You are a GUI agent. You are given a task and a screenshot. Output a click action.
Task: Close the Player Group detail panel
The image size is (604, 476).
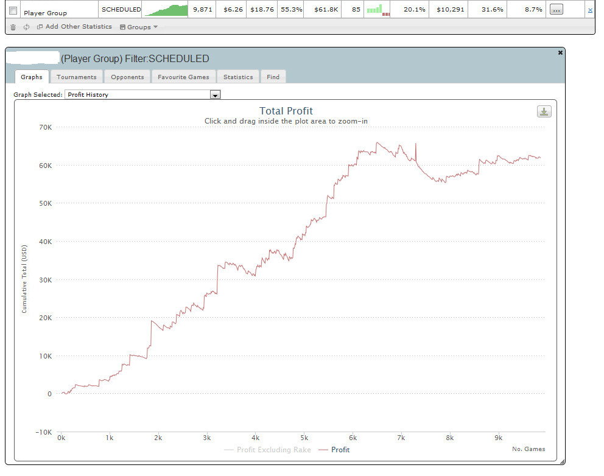tap(560, 53)
